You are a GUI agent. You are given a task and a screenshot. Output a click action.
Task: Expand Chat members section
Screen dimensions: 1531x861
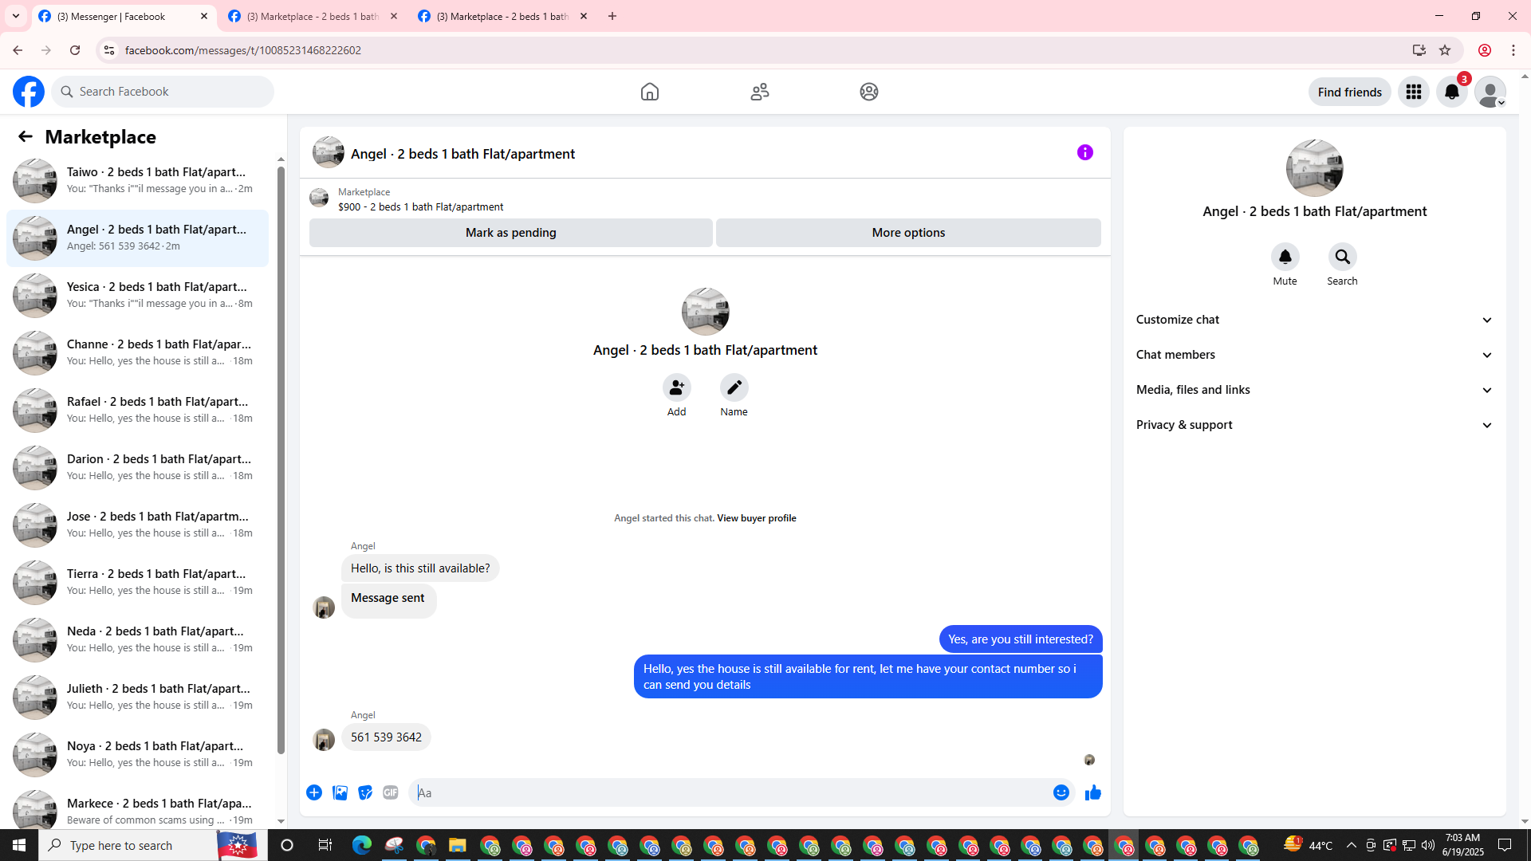pos(1314,355)
